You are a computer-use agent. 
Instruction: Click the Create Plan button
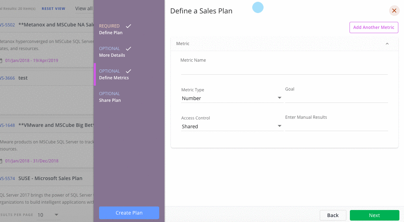coord(129,213)
